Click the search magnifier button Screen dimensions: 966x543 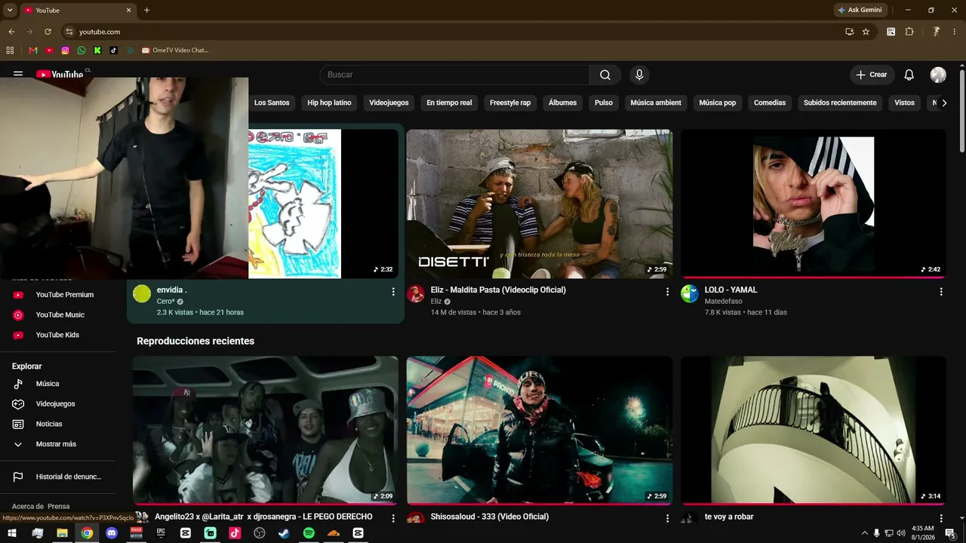point(605,75)
